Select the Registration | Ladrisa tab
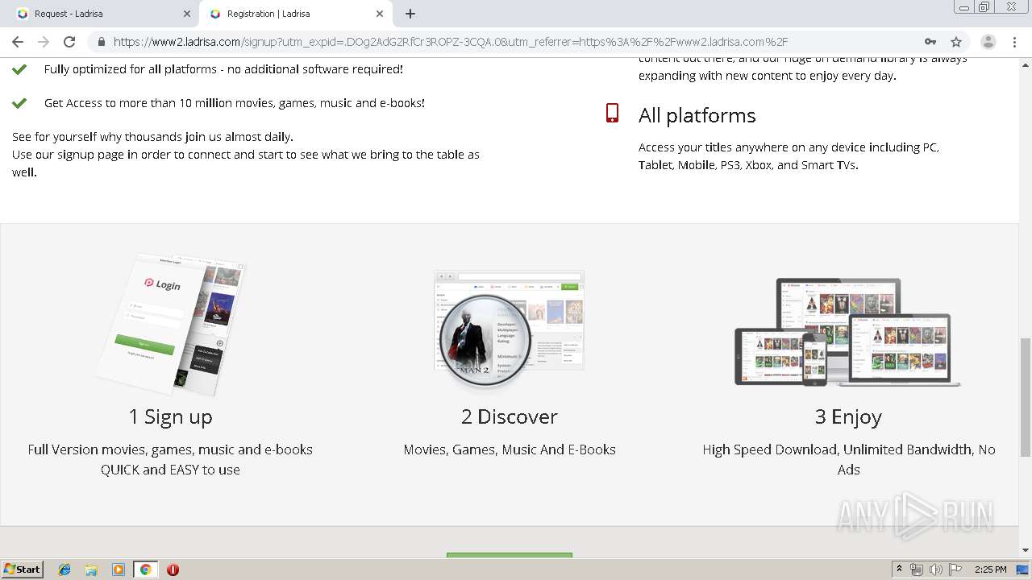This screenshot has width=1032, height=580. coord(295,14)
